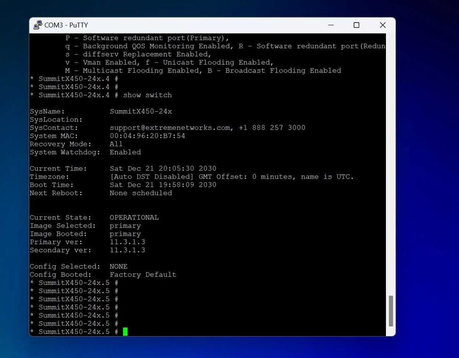Click the Recovery Mode value 'All'

[116, 144]
